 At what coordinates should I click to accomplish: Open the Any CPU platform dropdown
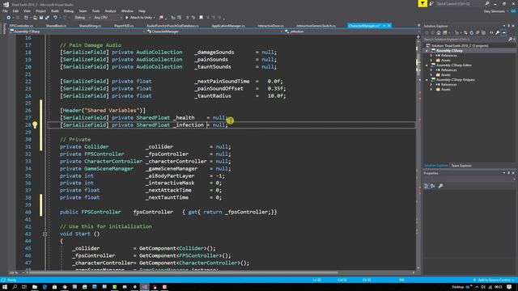click(x=108, y=18)
